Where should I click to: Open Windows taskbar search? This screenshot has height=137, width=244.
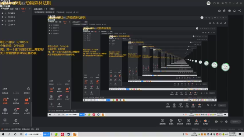click(9, 134)
